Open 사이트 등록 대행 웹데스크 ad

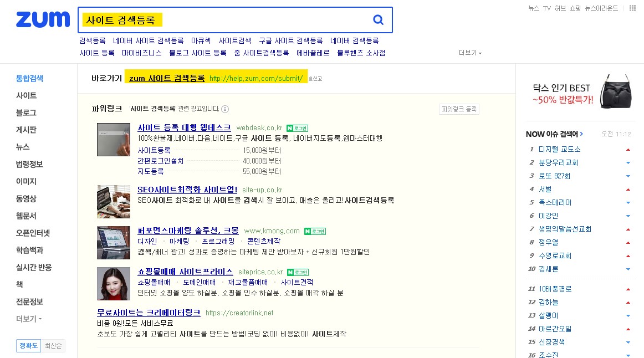tap(184, 127)
